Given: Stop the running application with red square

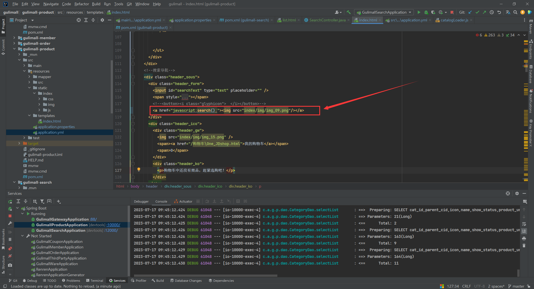Looking at the screenshot, I should 452,12.
